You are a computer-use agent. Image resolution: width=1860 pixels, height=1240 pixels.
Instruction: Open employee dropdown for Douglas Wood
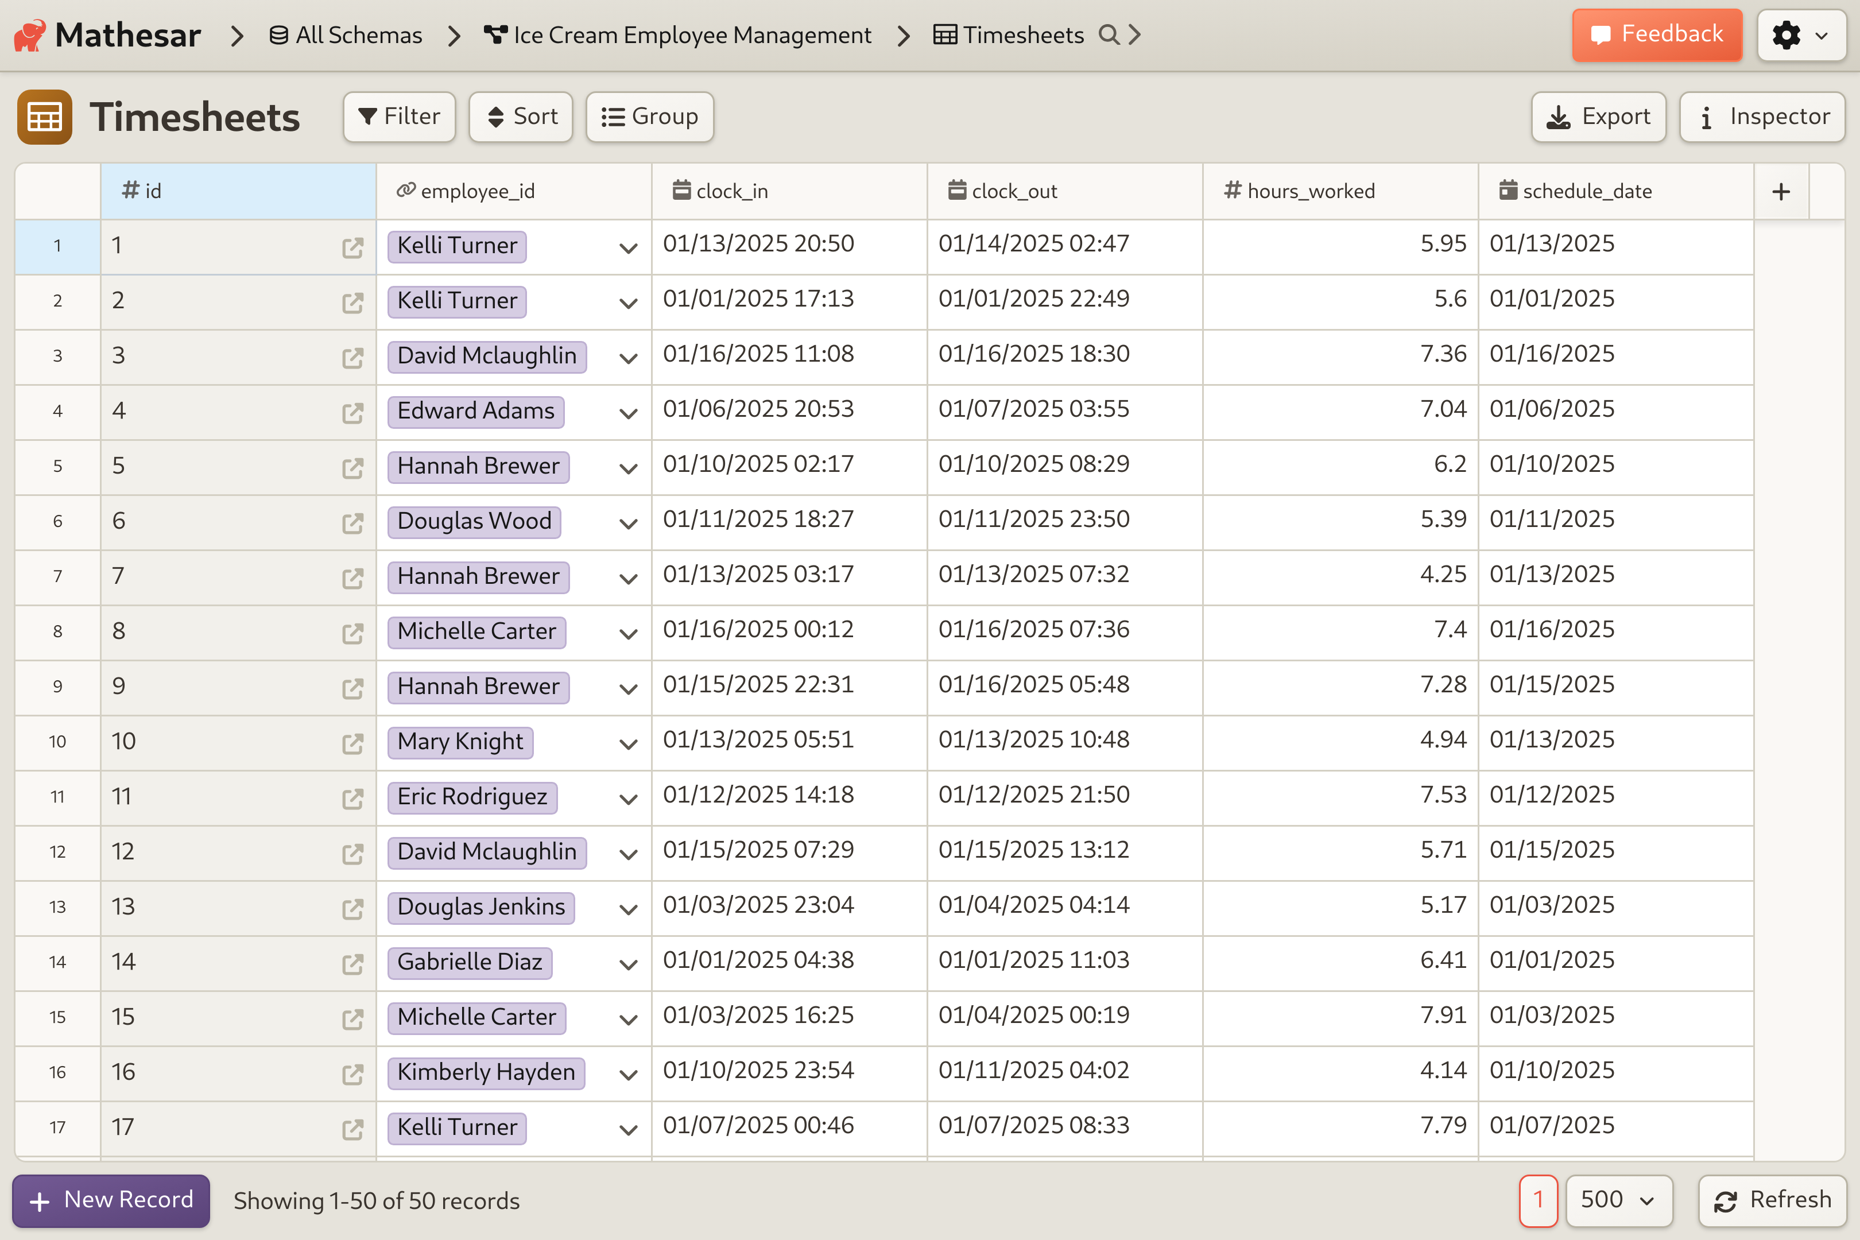tap(628, 524)
